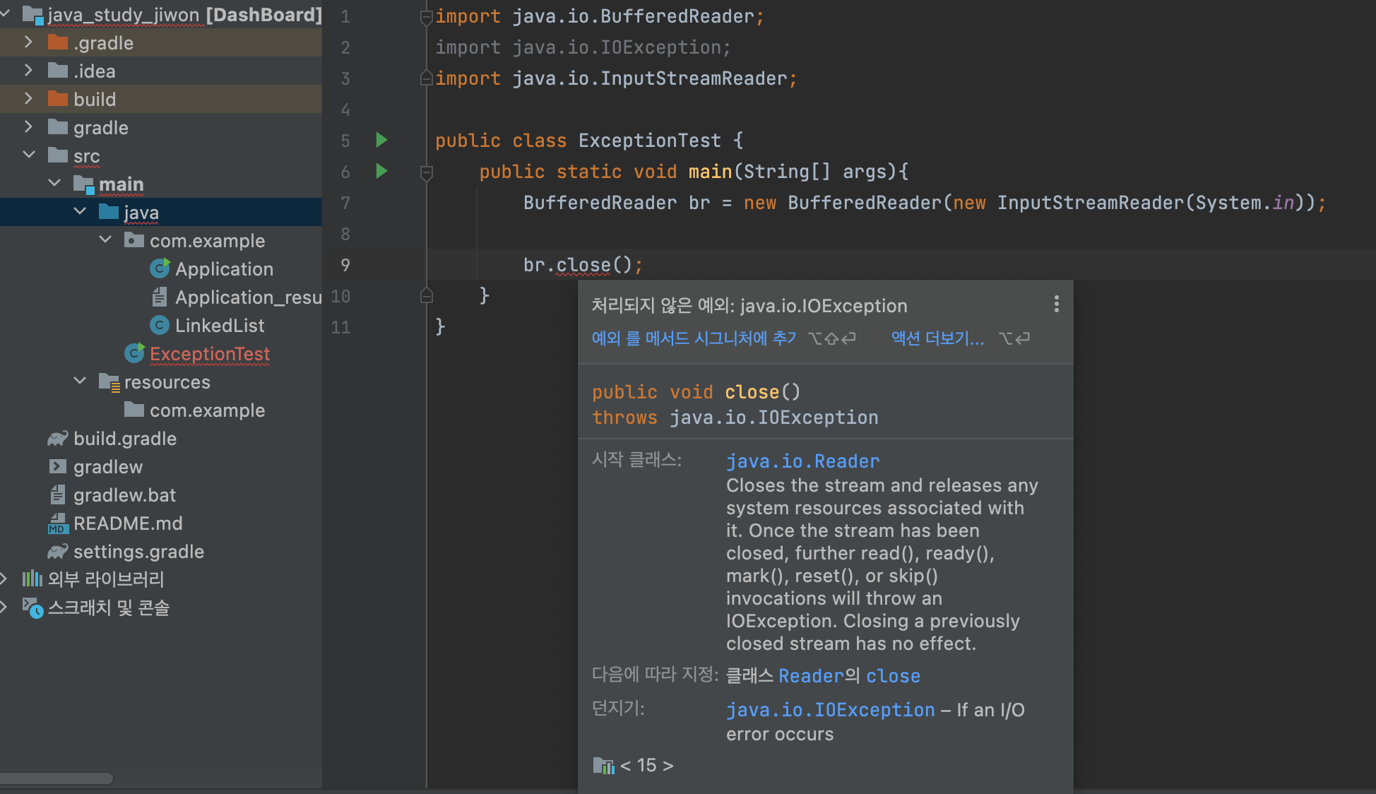Expand the 외부 라이브러리 node
This screenshot has height=794, width=1376.
[4, 579]
